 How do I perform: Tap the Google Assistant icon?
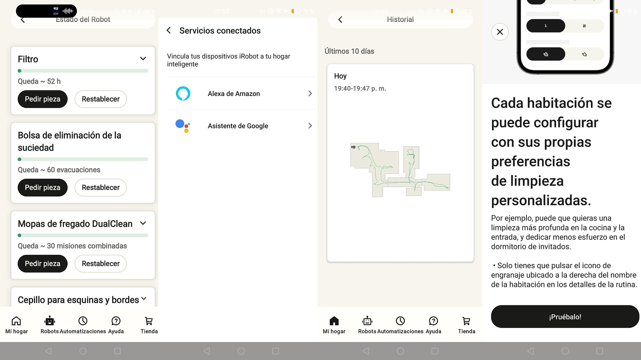pos(183,126)
